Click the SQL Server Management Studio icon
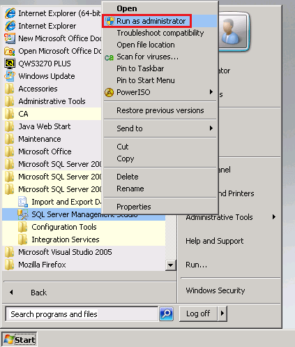The image size is (295, 347). click(x=23, y=214)
